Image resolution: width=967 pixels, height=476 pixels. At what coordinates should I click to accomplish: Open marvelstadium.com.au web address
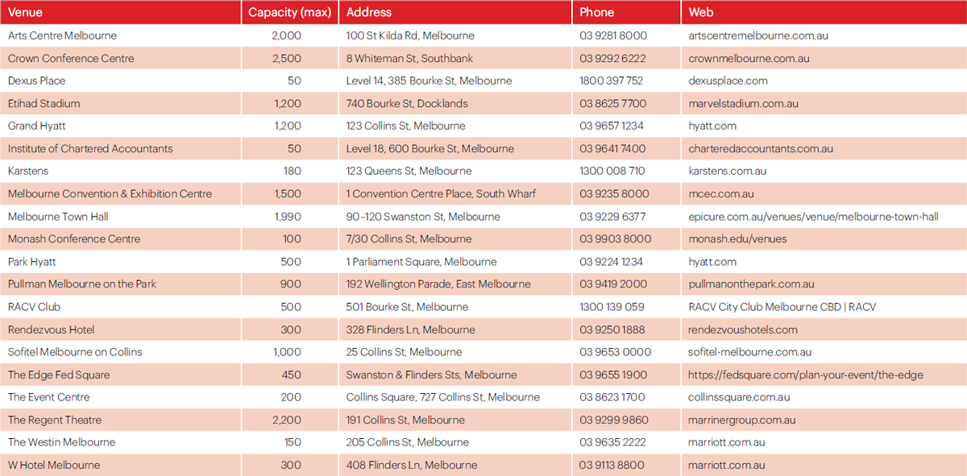click(743, 103)
